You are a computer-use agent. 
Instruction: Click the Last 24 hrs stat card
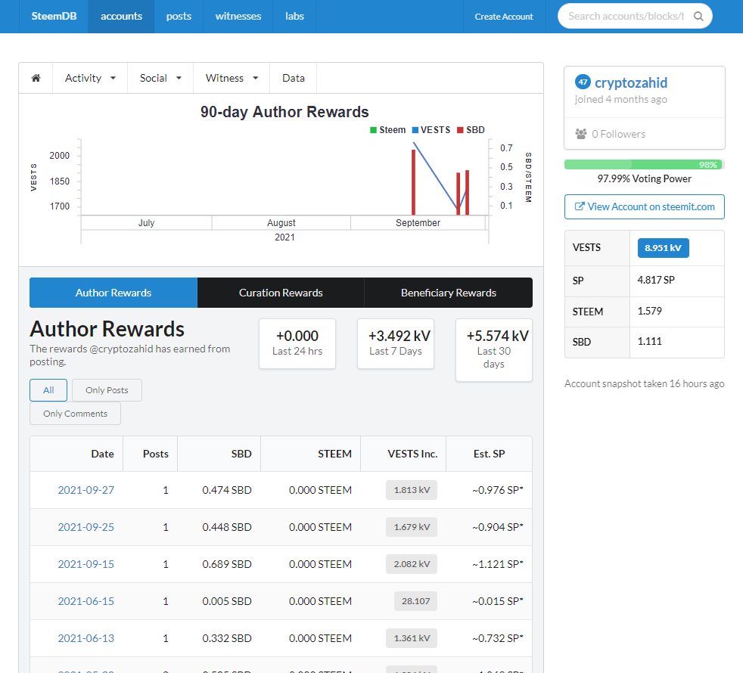(297, 343)
